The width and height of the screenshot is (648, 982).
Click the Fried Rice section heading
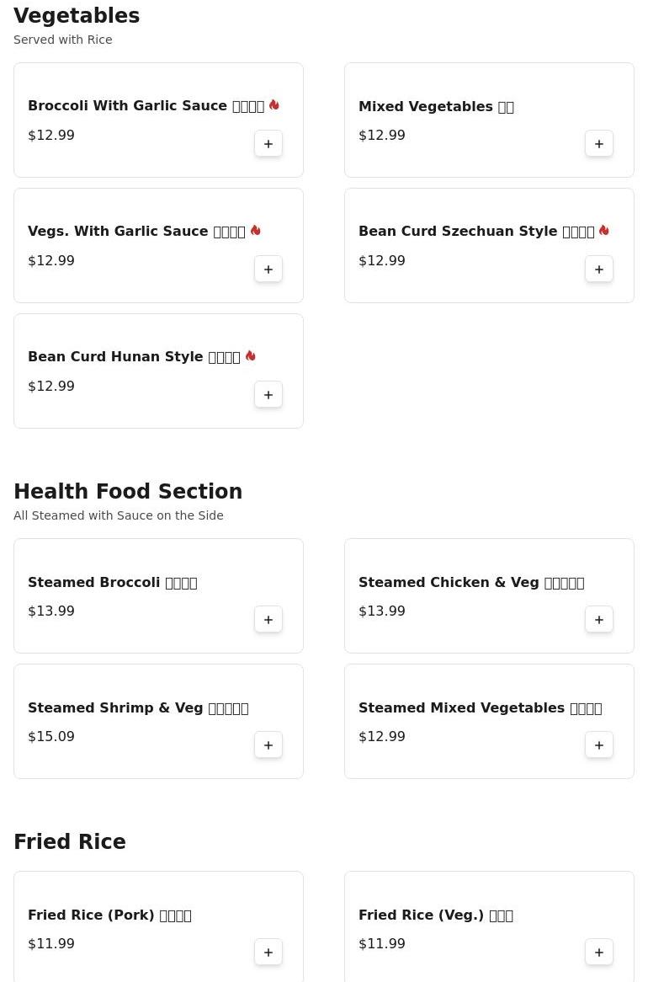70,842
